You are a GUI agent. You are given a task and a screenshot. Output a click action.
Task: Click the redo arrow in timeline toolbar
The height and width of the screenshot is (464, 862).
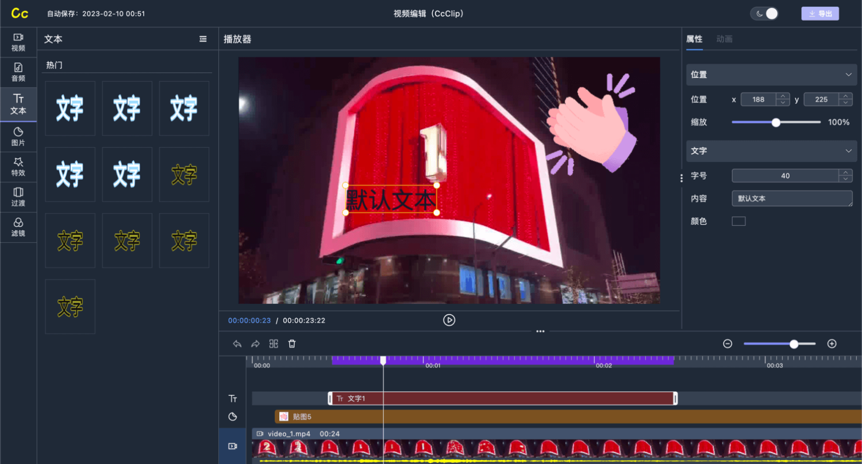255,344
